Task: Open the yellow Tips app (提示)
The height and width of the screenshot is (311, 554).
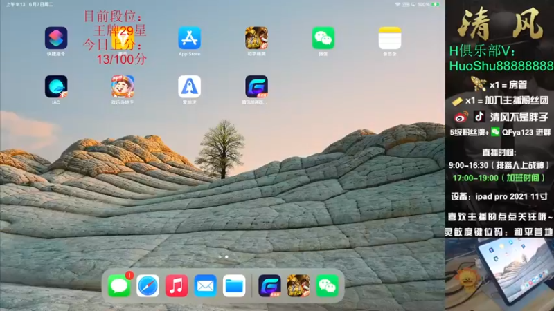Action: point(123,38)
